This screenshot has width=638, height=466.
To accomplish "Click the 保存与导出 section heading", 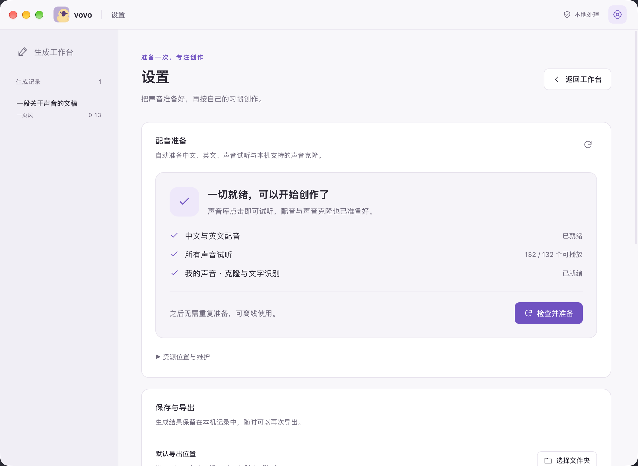I will click(175, 408).
